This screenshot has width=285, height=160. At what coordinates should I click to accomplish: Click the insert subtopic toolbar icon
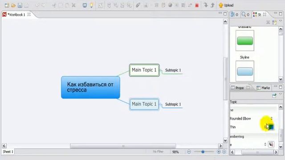pyautogui.click(x=116, y=5)
